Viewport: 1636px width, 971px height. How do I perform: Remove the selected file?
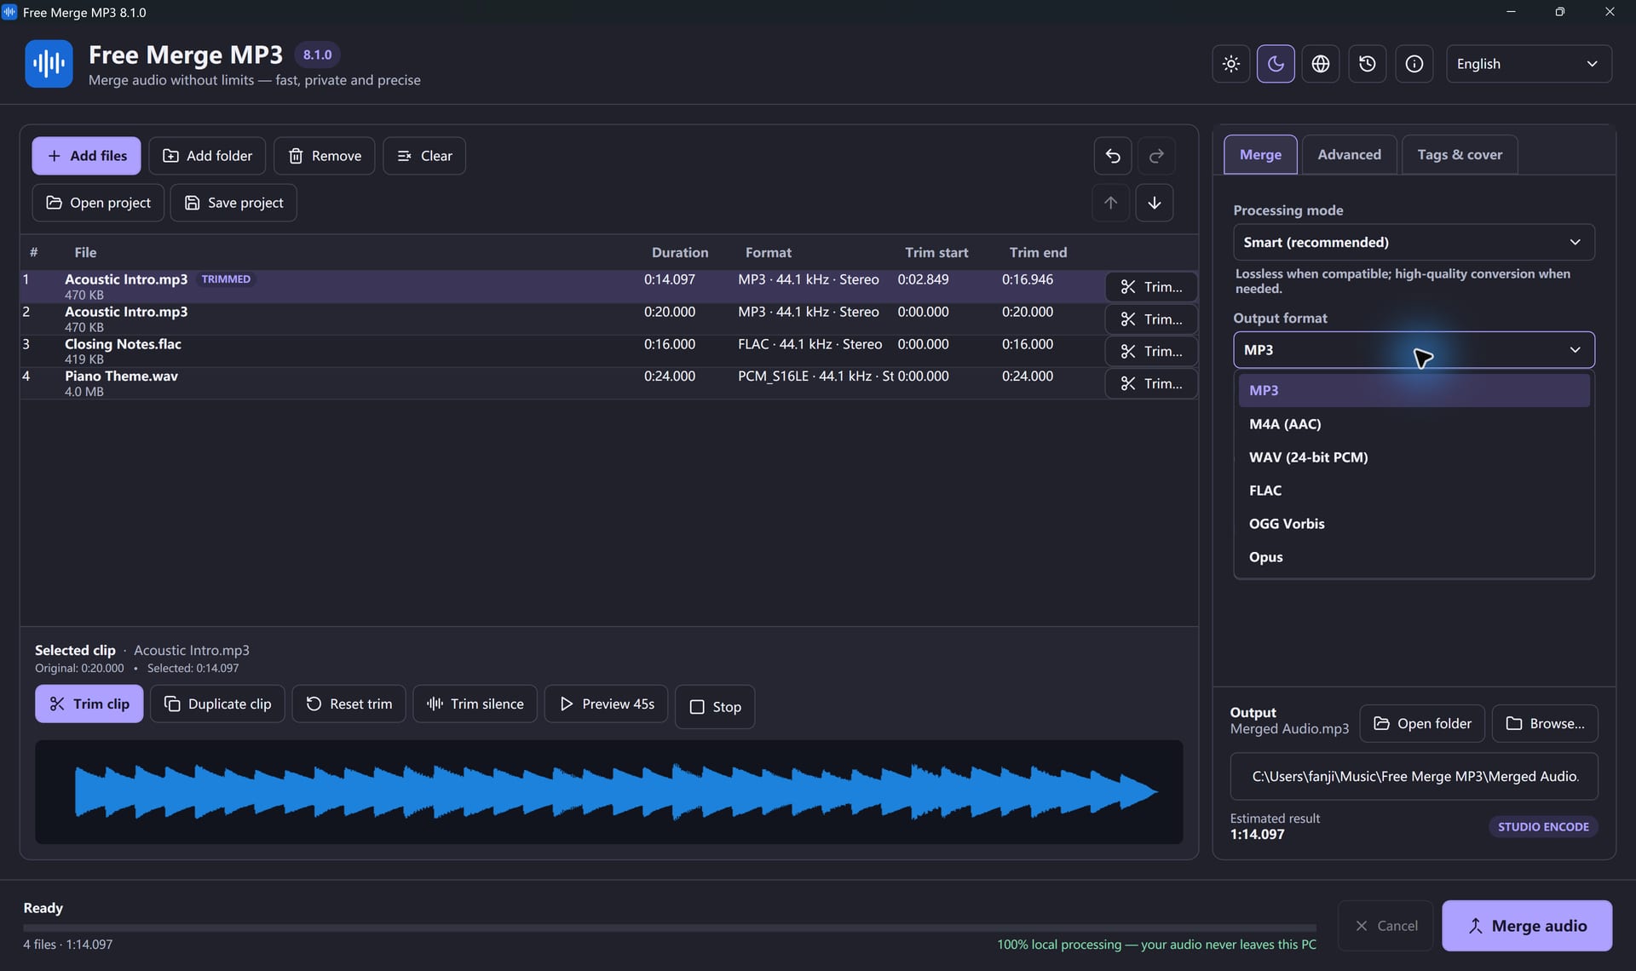pyautogui.click(x=324, y=156)
